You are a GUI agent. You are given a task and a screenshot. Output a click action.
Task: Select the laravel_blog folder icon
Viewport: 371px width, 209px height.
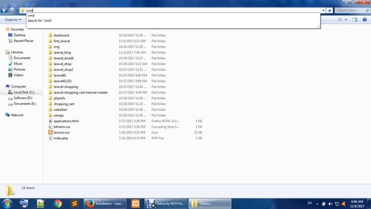point(50,52)
